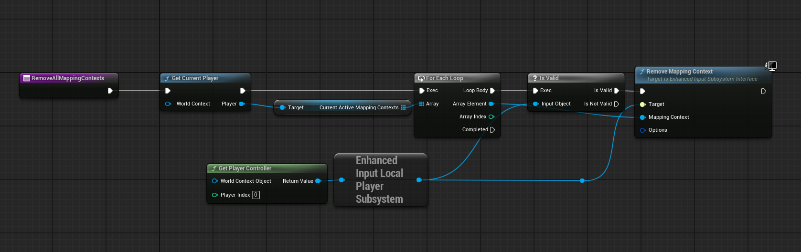
Task: Click Remove Mapping Context Target pin
Action: coord(642,104)
